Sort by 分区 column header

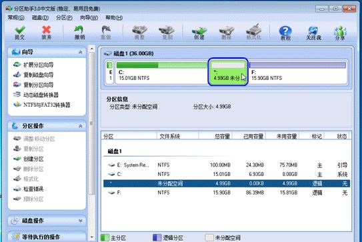(129, 136)
